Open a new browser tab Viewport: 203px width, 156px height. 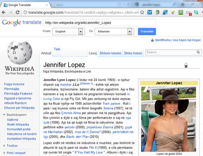(54, 5)
